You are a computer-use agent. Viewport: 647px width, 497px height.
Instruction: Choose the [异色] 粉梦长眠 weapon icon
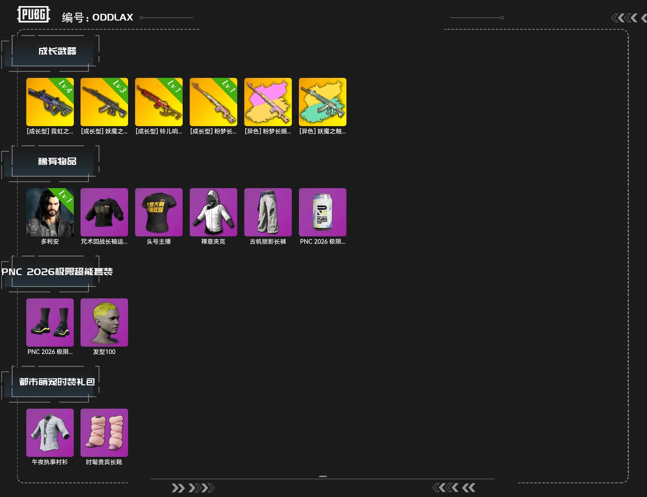pos(268,102)
